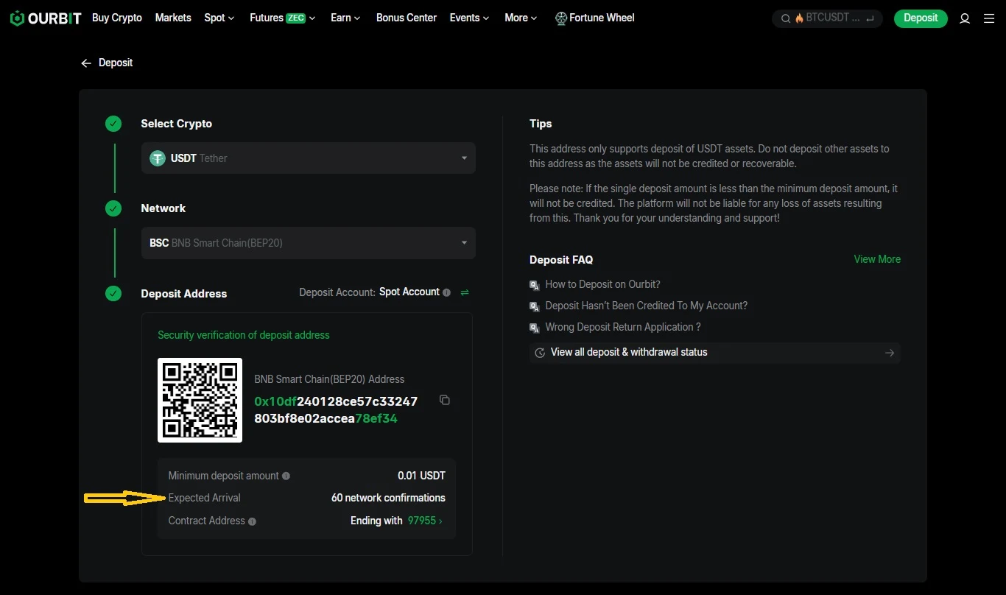The height and width of the screenshot is (595, 1006).
Task: Go to Markets
Action: 173,18
